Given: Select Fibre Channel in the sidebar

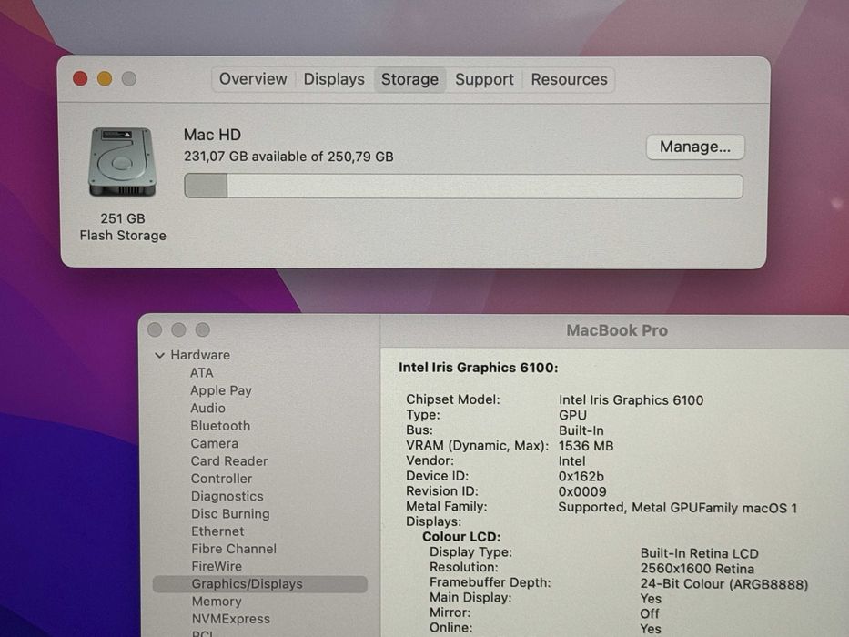Looking at the screenshot, I should click(234, 549).
